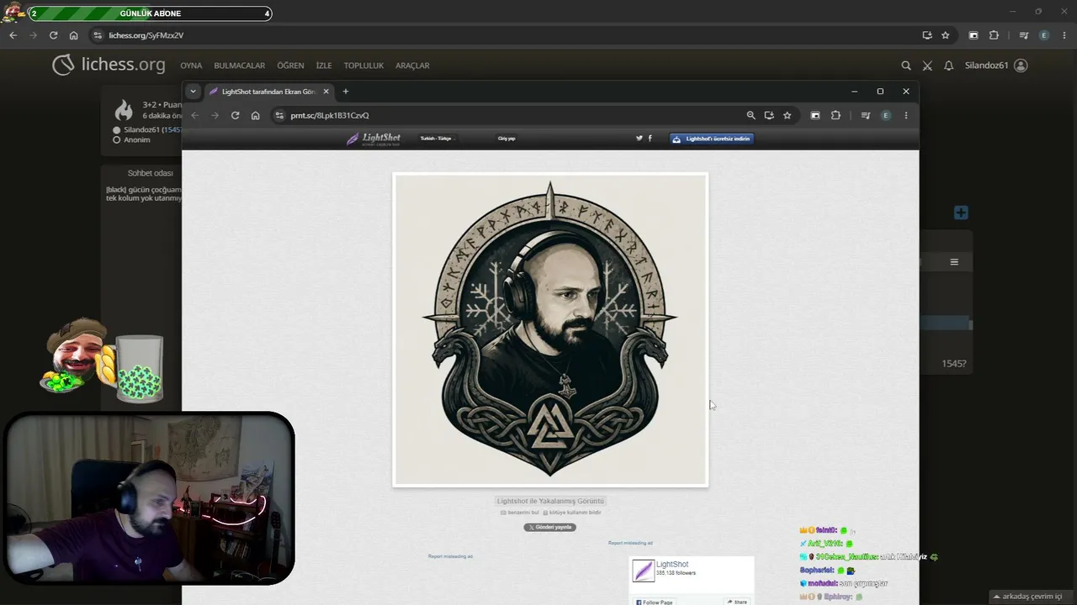This screenshot has width=1077, height=605.
Task: Close the LightShot browser tab
Action: coord(326,92)
